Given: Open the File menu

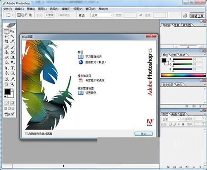Looking at the screenshot, I should click(x=8, y=9).
